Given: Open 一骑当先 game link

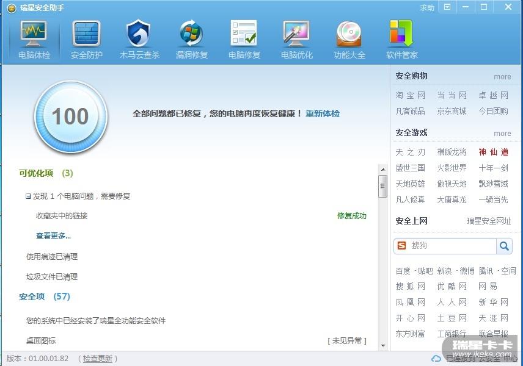Looking at the screenshot, I should (x=493, y=200).
